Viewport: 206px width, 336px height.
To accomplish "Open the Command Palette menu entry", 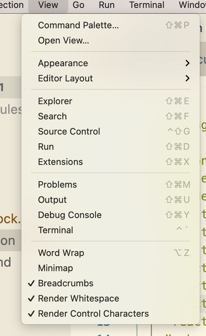I will point(111,25).
